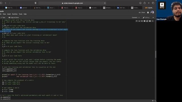This screenshot has width=182, height=102.
Task: Open the Insert menu in Colab
Action: click(x=9, y=14)
